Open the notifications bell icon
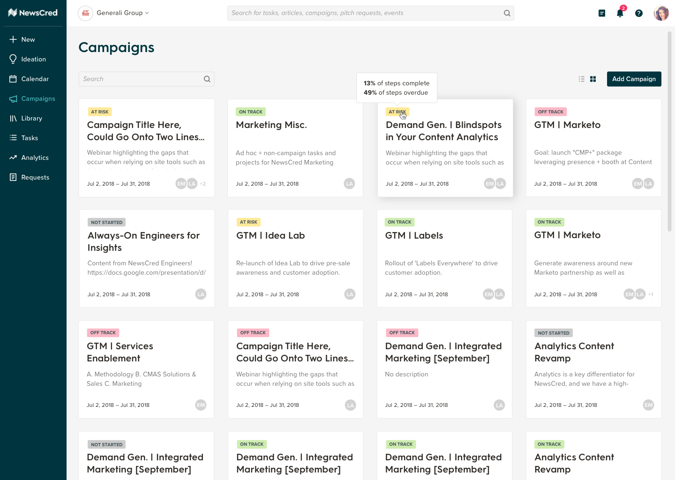This screenshot has width=675, height=480. click(x=620, y=13)
